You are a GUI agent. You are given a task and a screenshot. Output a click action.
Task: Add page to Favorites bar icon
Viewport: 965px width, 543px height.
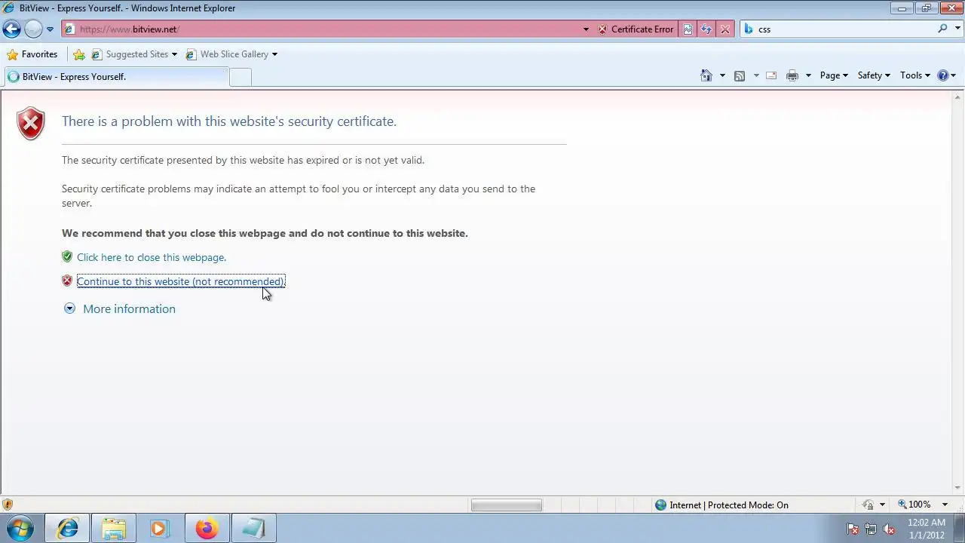coord(79,54)
